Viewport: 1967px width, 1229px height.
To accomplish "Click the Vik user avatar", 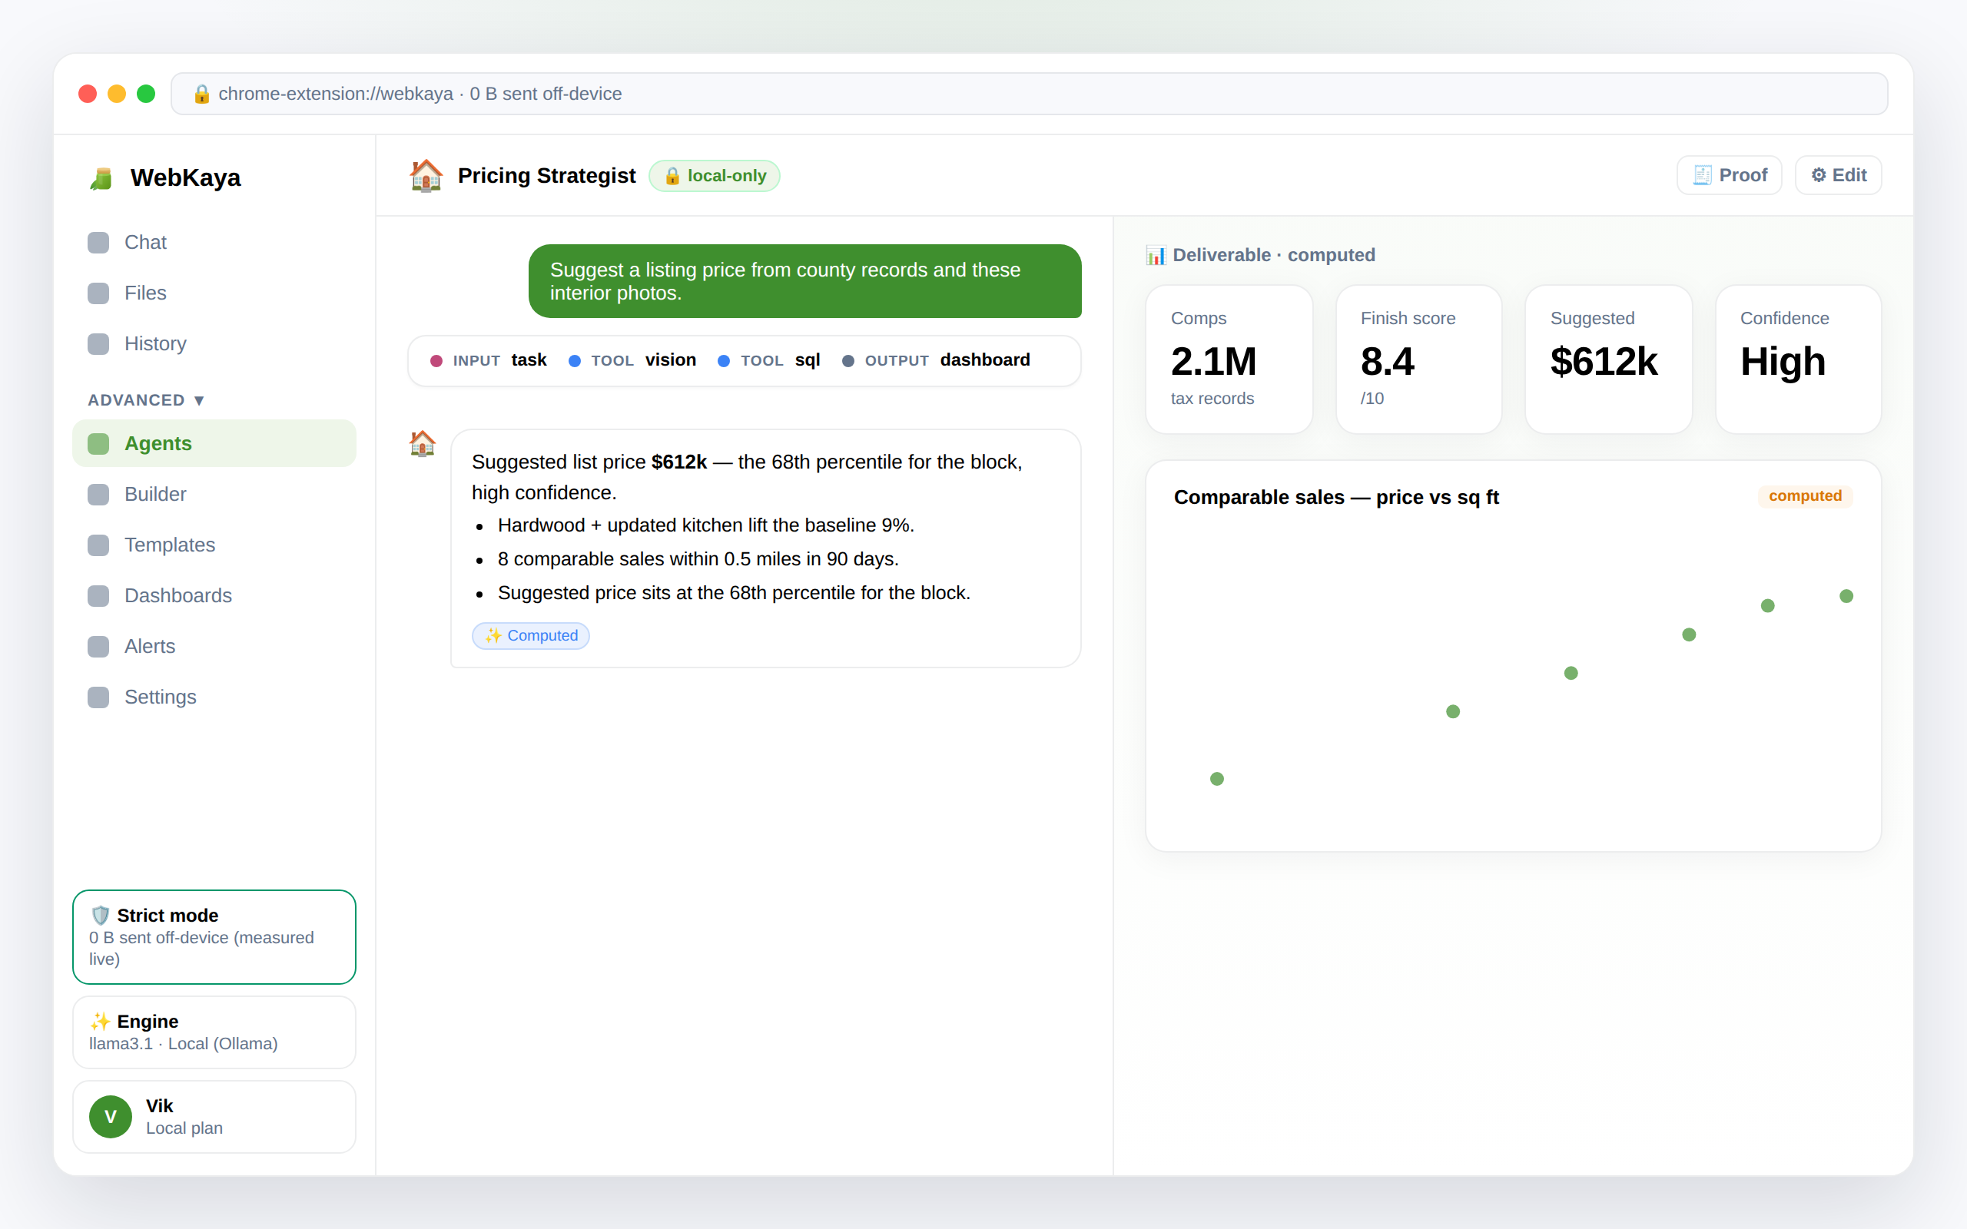I will [111, 1116].
